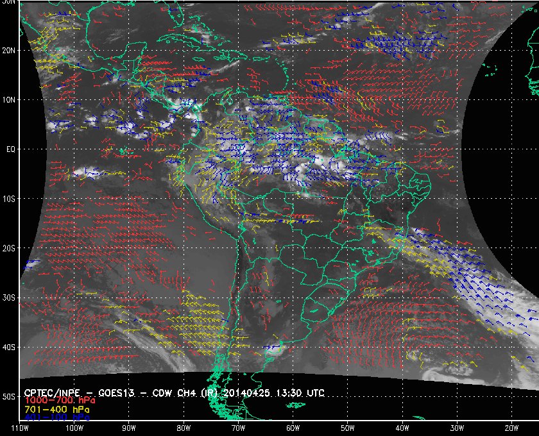
Task: Click the 100W longitude label
Action: coord(74,428)
